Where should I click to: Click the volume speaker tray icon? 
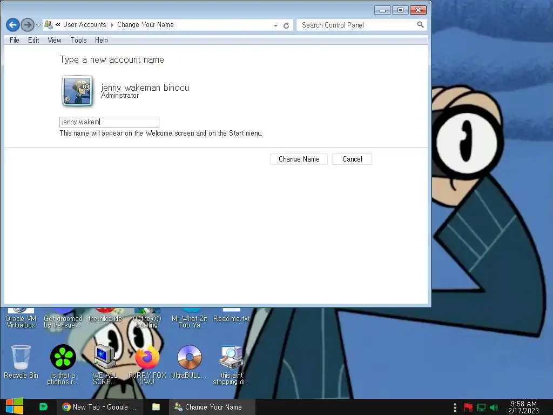494,407
